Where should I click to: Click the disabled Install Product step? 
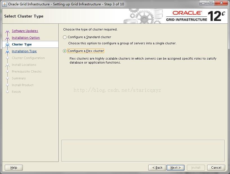click(23, 85)
